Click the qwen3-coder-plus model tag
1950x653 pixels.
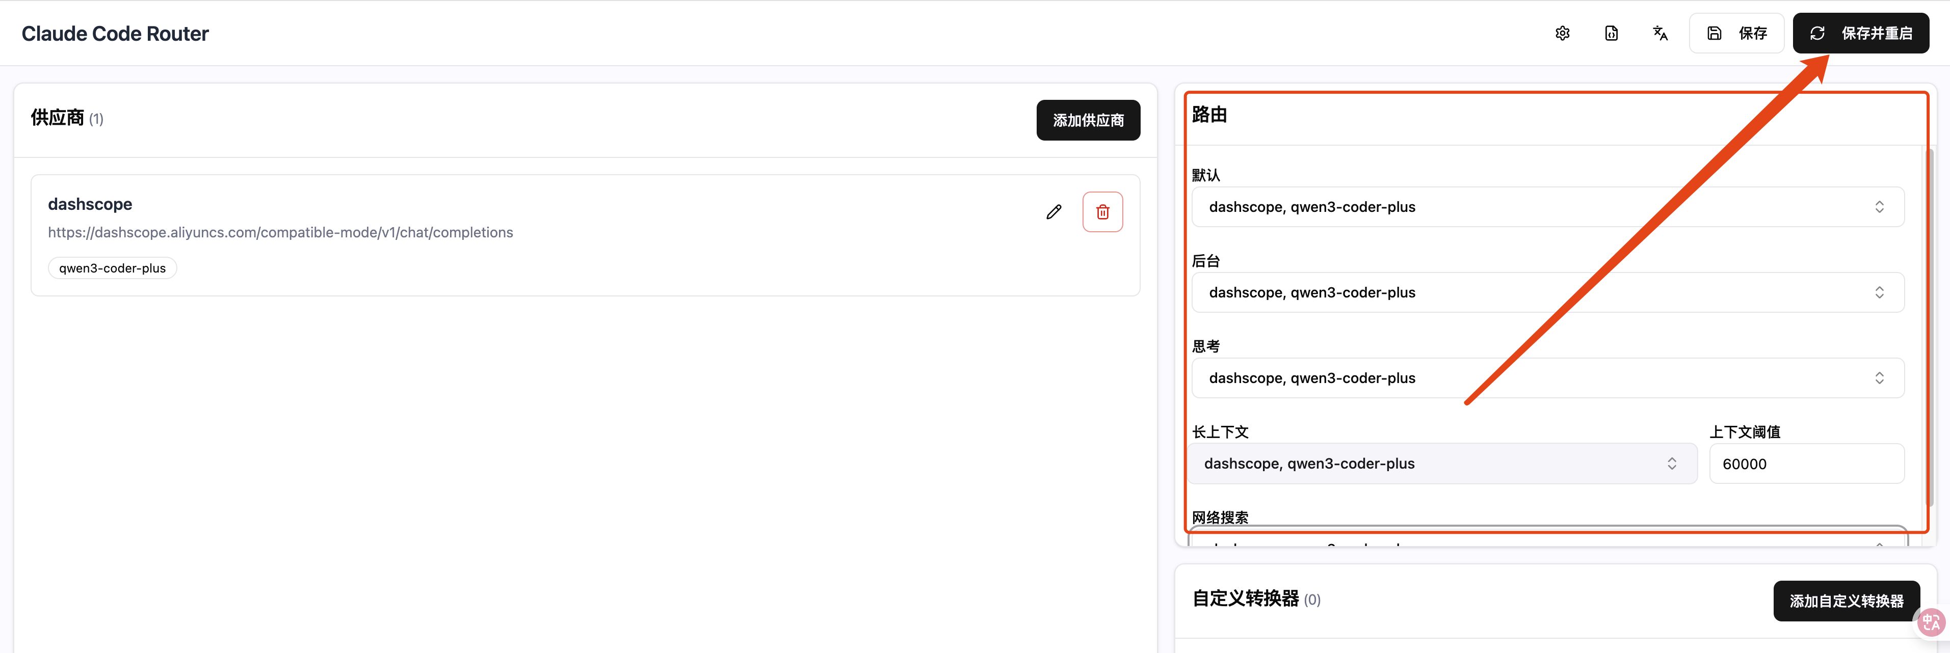click(x=112, y=268)
